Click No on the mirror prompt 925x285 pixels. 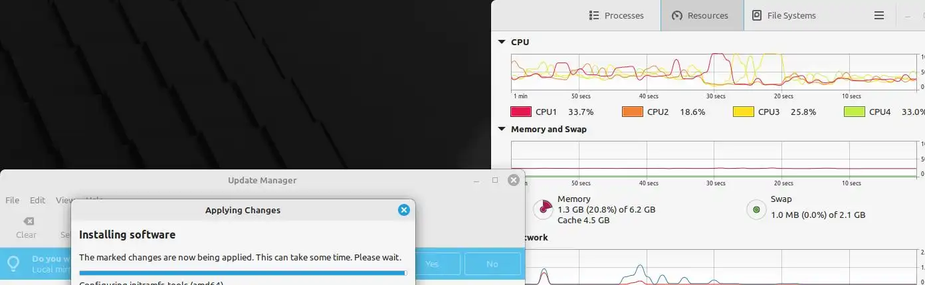click(492, 264)
